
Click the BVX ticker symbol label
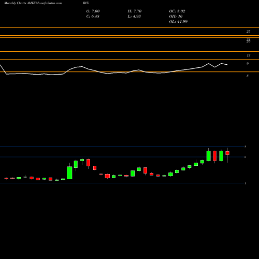click(x=86, y=3)
